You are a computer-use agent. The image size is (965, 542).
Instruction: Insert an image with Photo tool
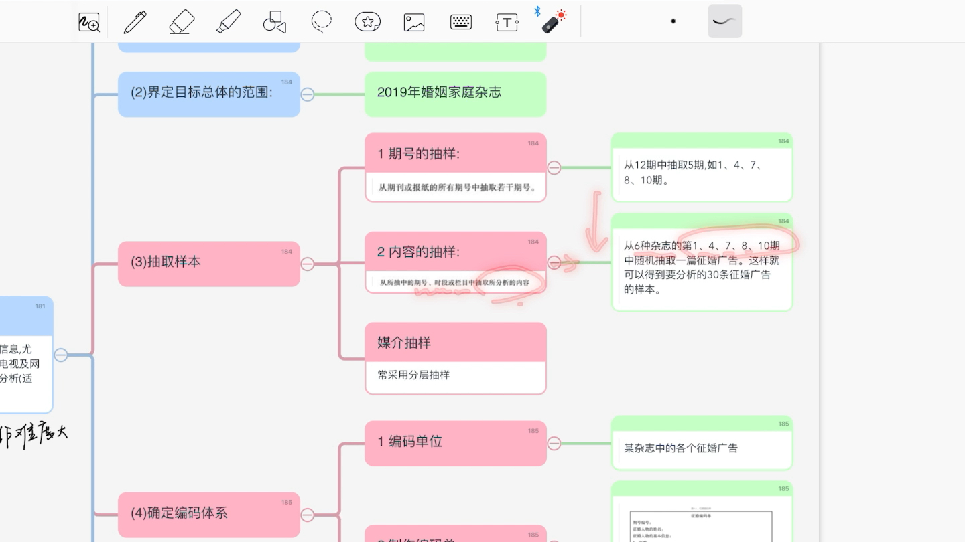[x=414, y=22]
